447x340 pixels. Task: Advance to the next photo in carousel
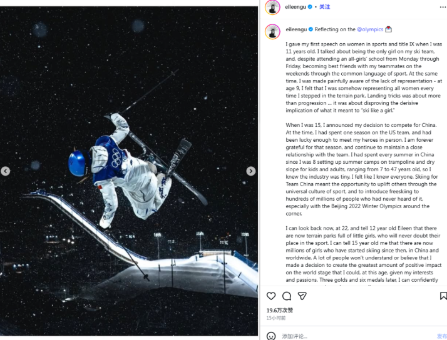pyautogui.click(x=250, y=171)
